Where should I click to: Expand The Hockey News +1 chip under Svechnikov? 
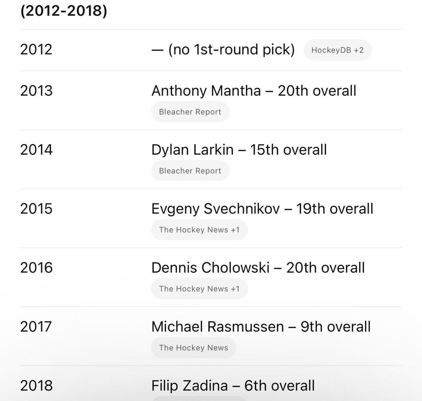coord(199,230)
